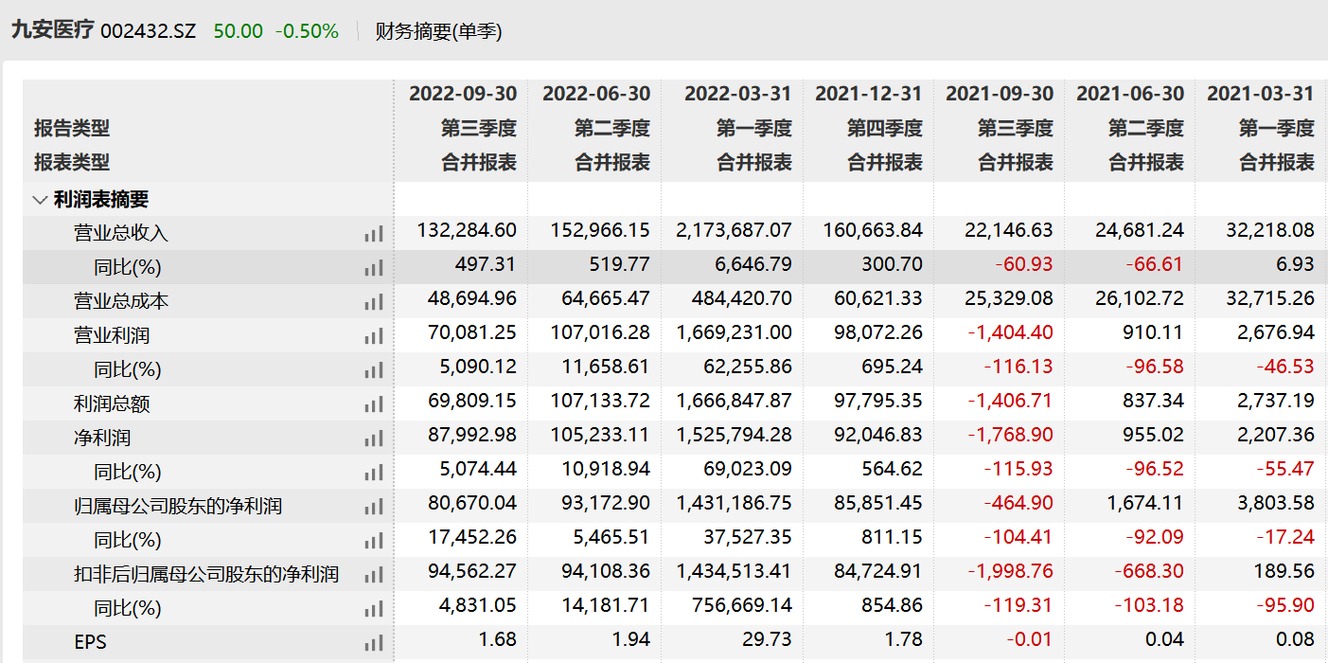The width and height of the screenshot is (1328, 663).
Task: Collapse the 利润表摘要 section
Action: click(x=40, y=200)
